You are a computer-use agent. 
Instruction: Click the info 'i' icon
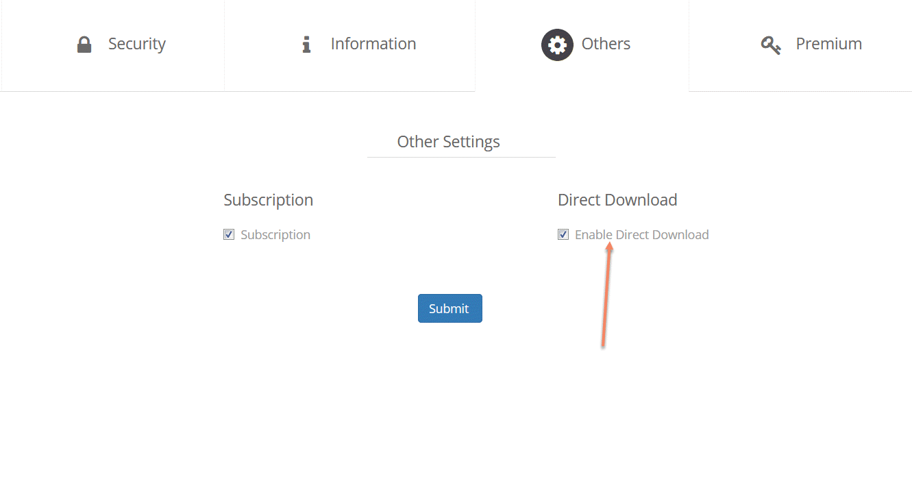306,45
